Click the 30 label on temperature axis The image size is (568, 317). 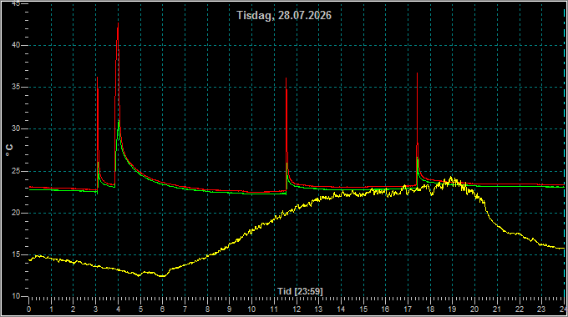[x=15, y=128]
